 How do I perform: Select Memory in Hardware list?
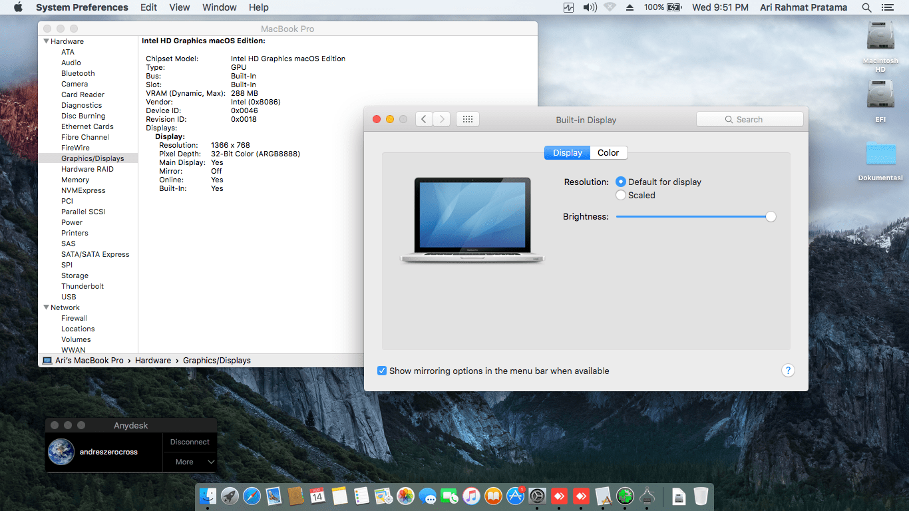point(75,180)
